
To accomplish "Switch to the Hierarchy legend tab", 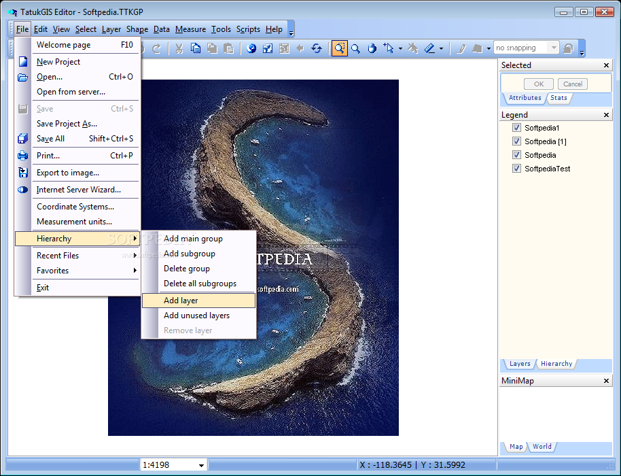I will point(556,363).
